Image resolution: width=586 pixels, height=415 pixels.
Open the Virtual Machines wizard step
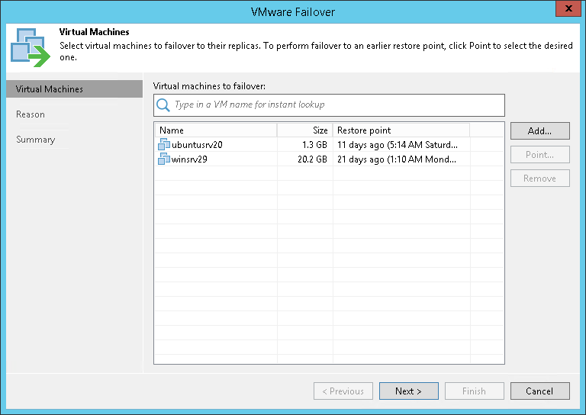(74, 89)
